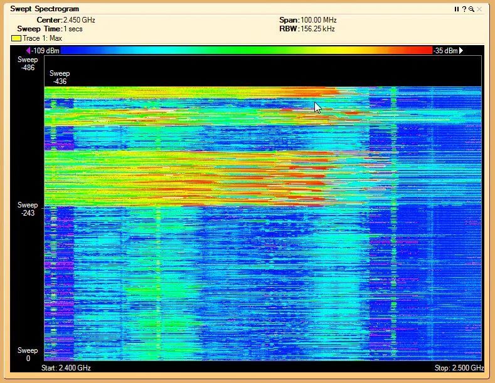Click the purple arrow beside -109 dBm
This screenshot has height=383, width=495.
pyautogui.click(x=28, y=50)
